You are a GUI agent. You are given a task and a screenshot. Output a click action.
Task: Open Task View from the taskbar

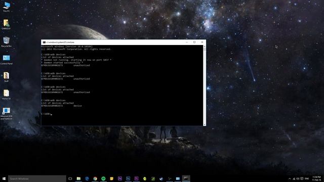pyautogui.click(x=70, y=178)
